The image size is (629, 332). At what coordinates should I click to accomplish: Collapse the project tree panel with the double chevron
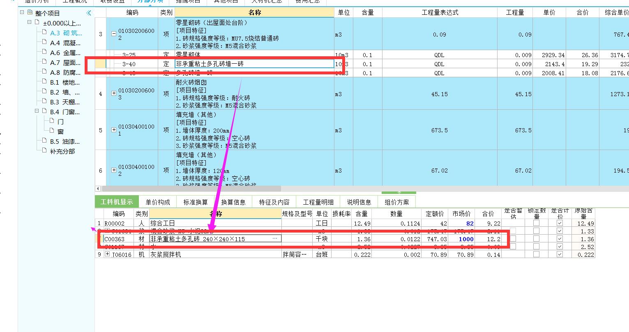click(x=89, y=13)
